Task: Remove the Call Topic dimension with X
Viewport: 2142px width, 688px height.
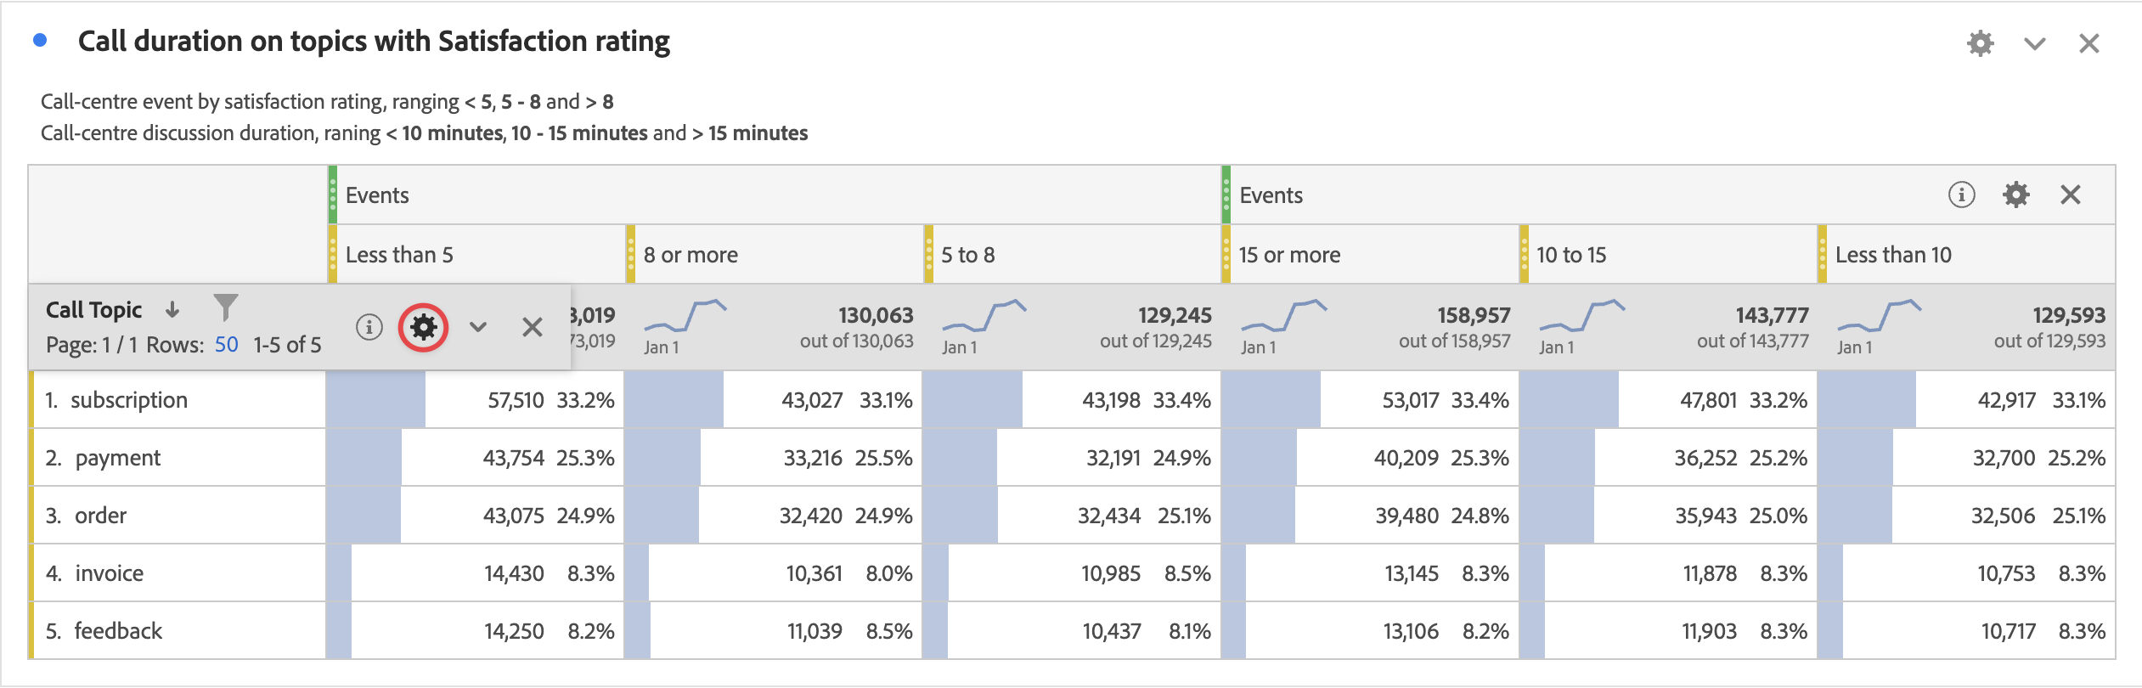Action: [x=533, y=327]
